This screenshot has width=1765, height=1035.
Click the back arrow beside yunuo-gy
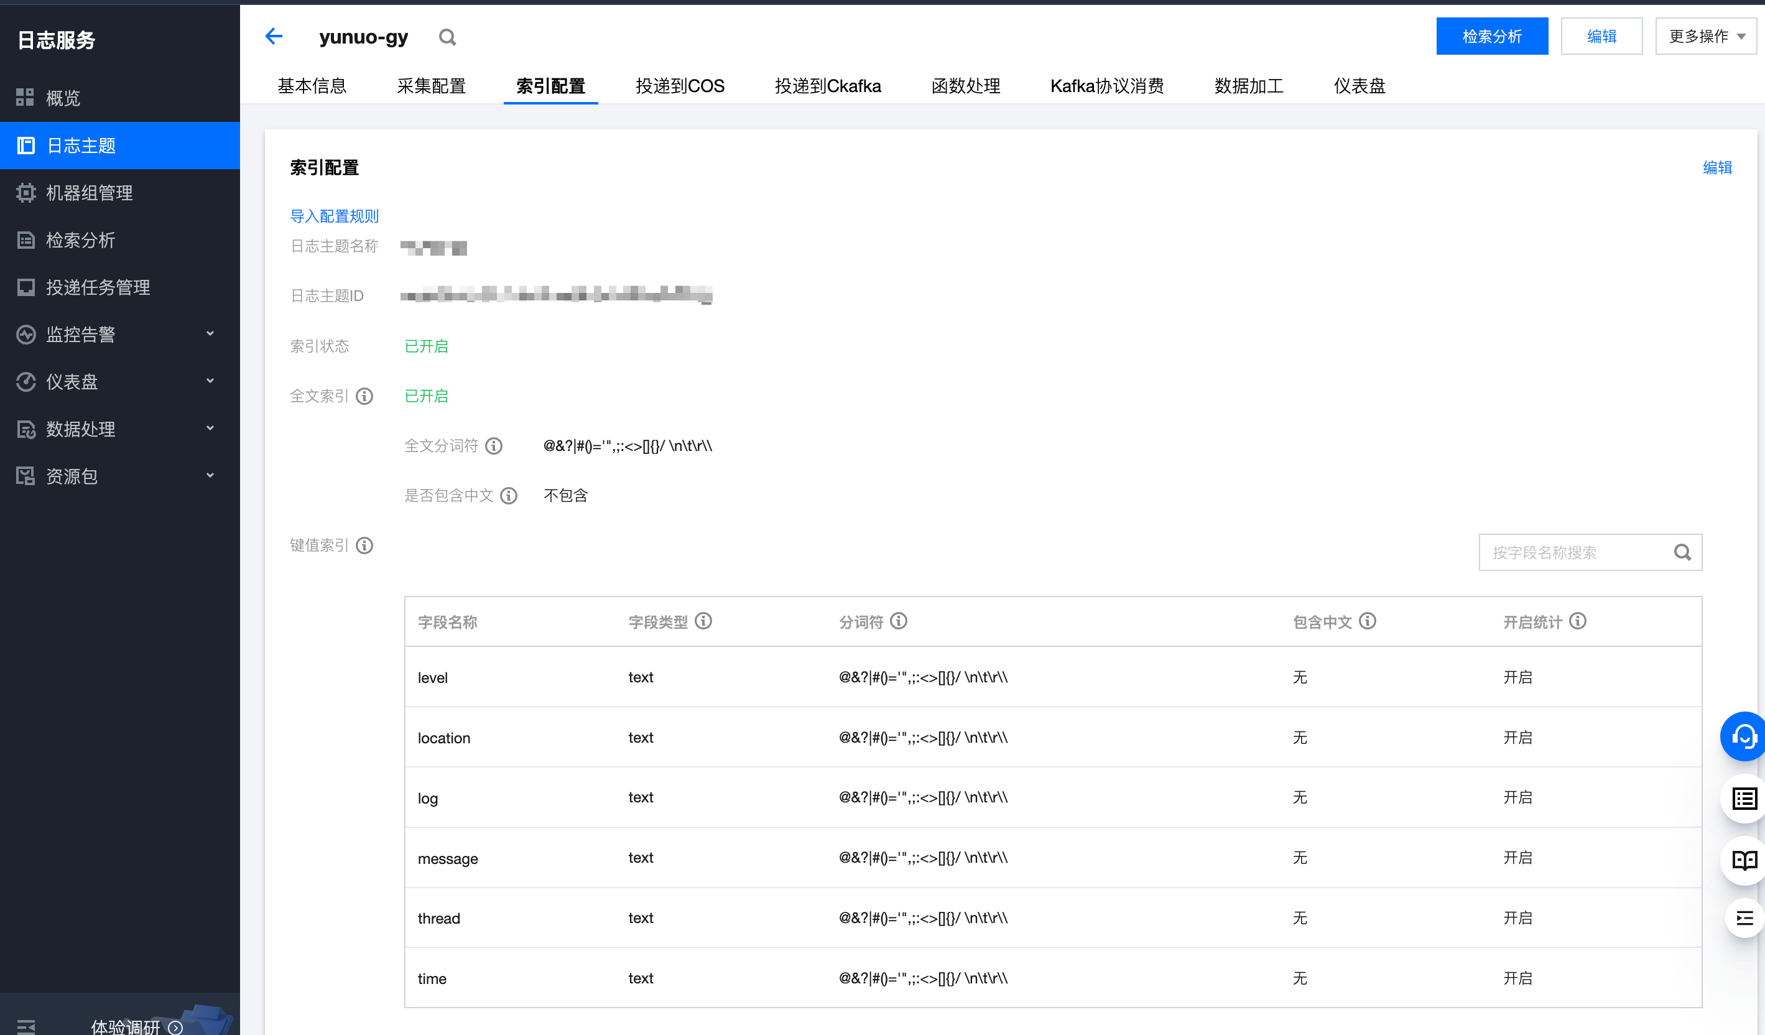click(x=273, y=35)
